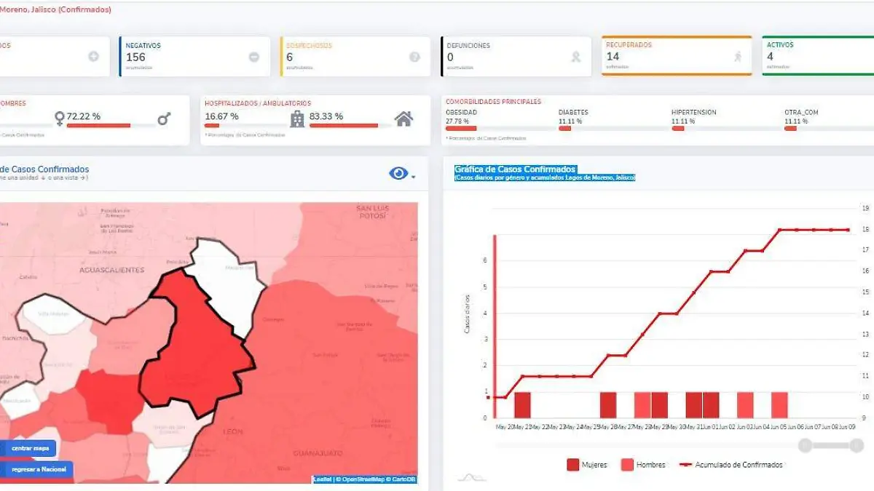The width and height of the screenshot is (874, 491).
Task: Click the person icon in the Defunciones card
Action: click(x=576, y=57)
